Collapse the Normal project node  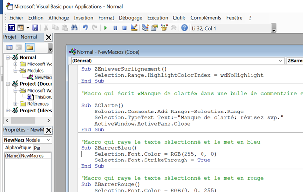[8, 58]
